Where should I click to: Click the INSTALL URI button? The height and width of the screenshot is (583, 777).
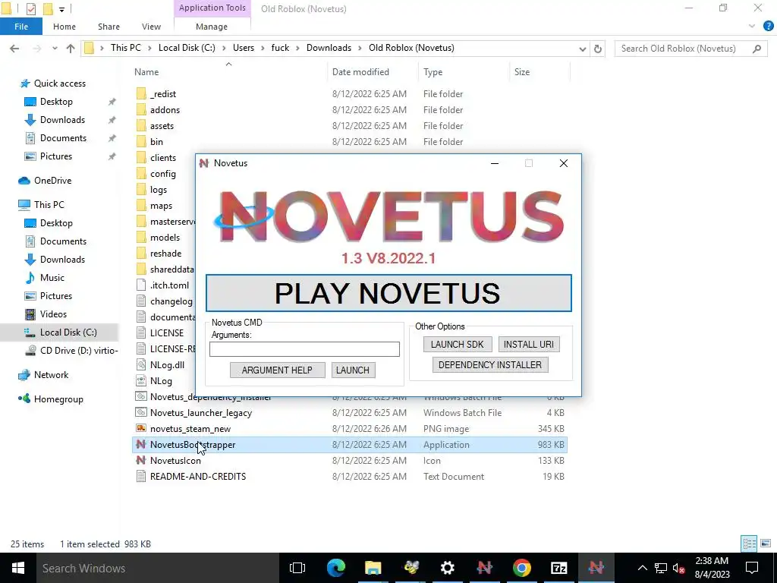point(529,344)
